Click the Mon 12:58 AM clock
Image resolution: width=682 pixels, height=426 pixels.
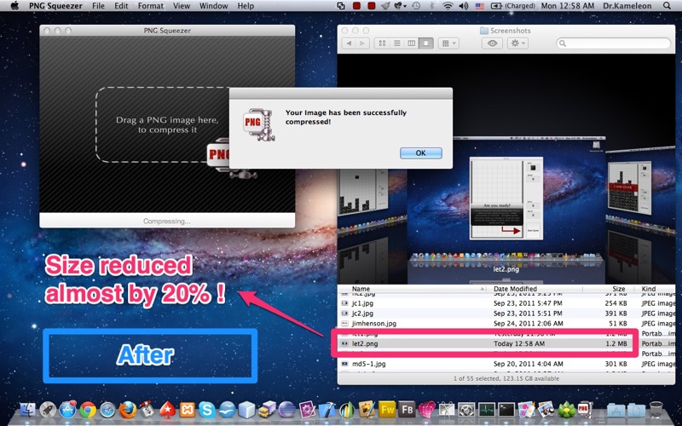pos(568,6)
